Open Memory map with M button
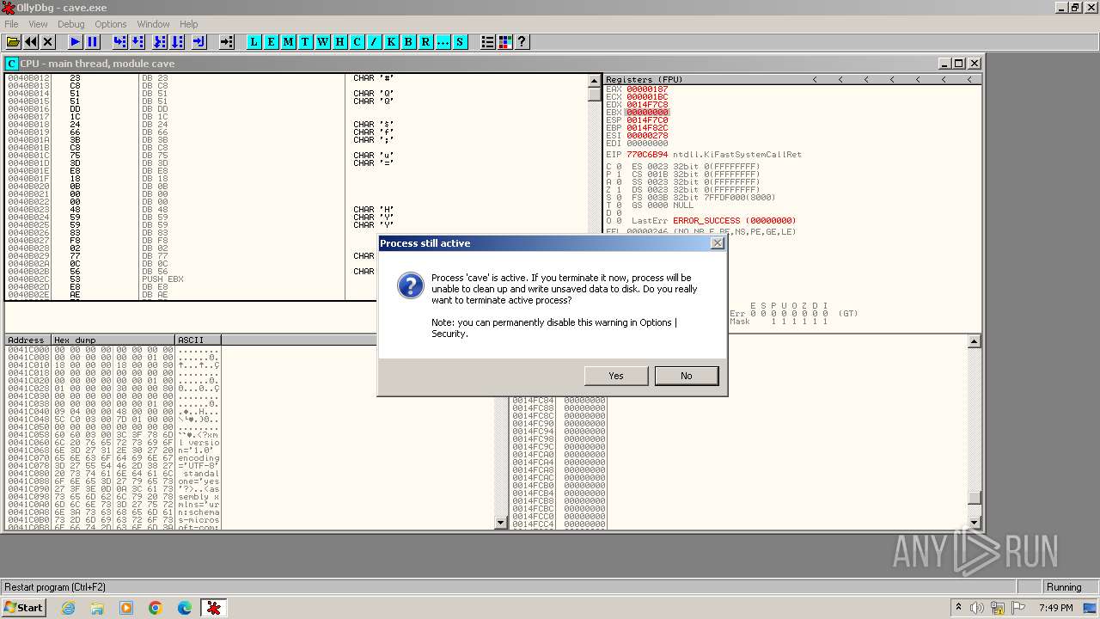 pyautogui.click(x=288, y=41)
